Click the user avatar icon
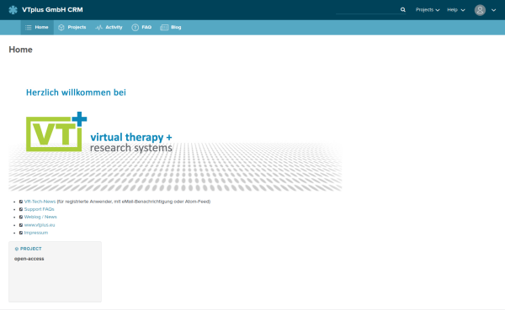 coord(480,10)
